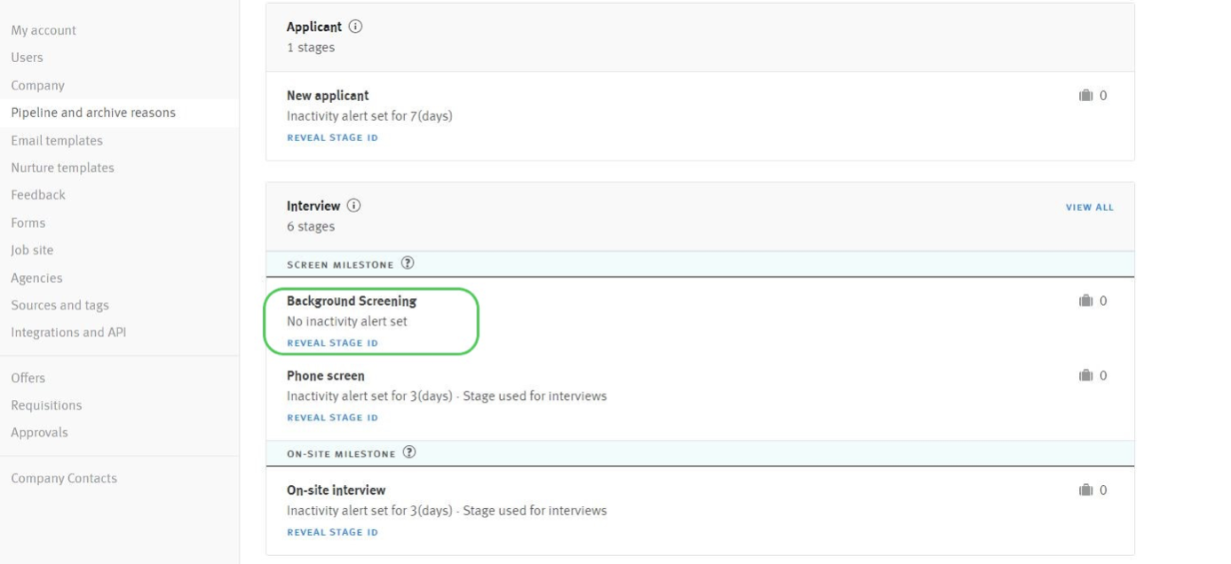1231x564 pixels.
Task: Click the info icon next to Applicant
Action: click(356, 27)
